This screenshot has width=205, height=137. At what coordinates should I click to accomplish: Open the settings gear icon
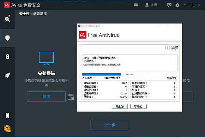(x=177, y=5)
